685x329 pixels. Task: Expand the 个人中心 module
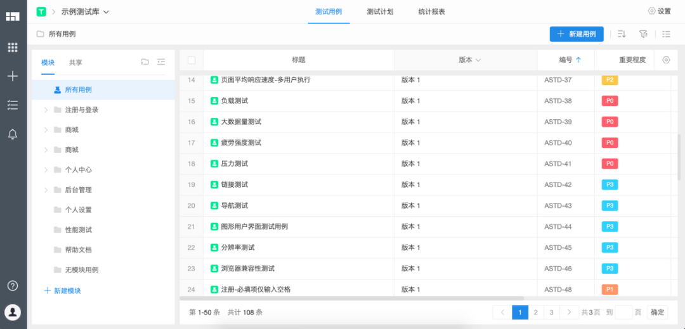pyautogui.click(x=46, y=170)
